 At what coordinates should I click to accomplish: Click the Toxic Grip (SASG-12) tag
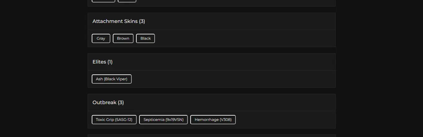pos(114,120)
